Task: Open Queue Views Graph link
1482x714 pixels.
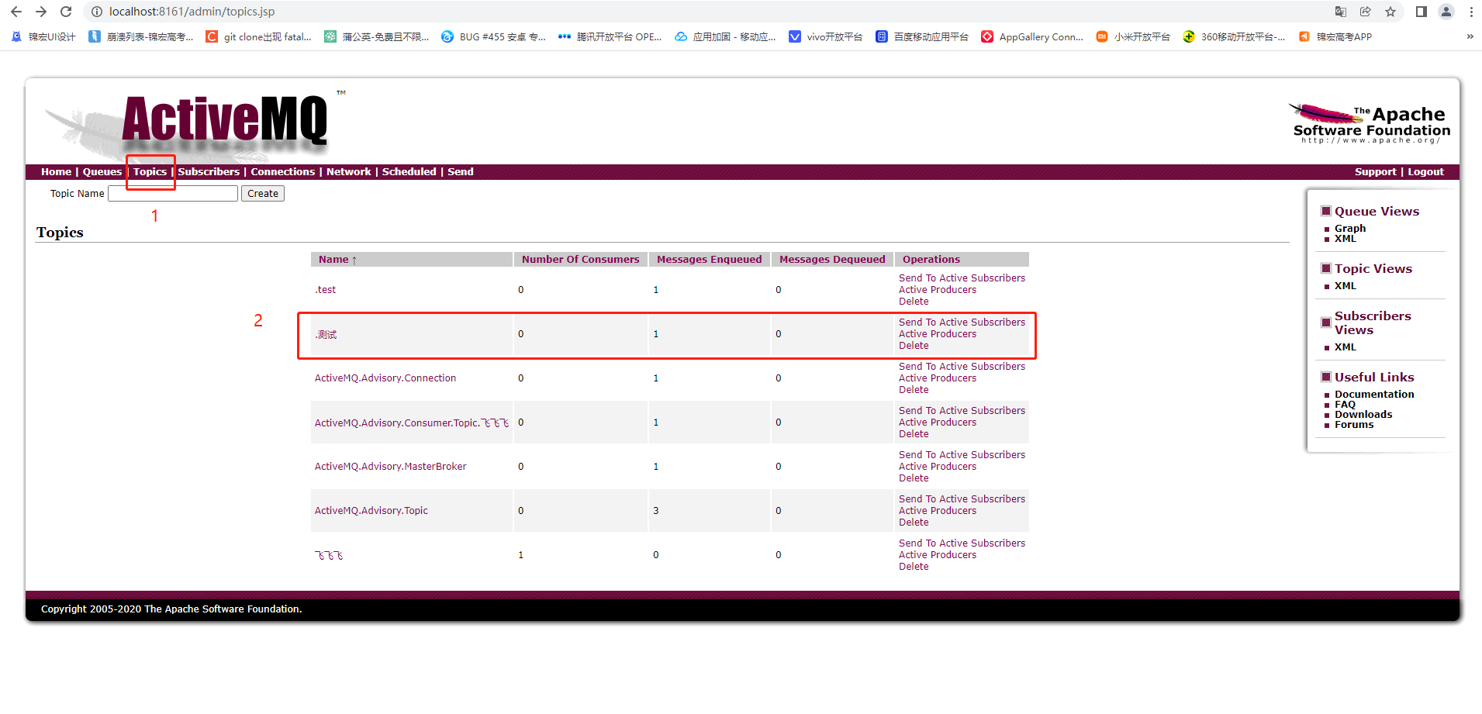Action: click(1349, 229)
